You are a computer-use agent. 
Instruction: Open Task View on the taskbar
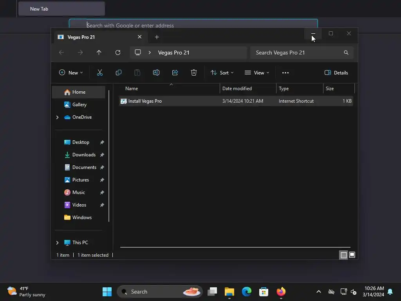[212, 292]
